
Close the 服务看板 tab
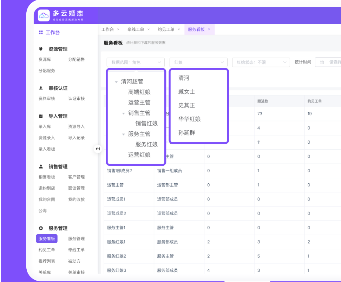coord(209,29)
